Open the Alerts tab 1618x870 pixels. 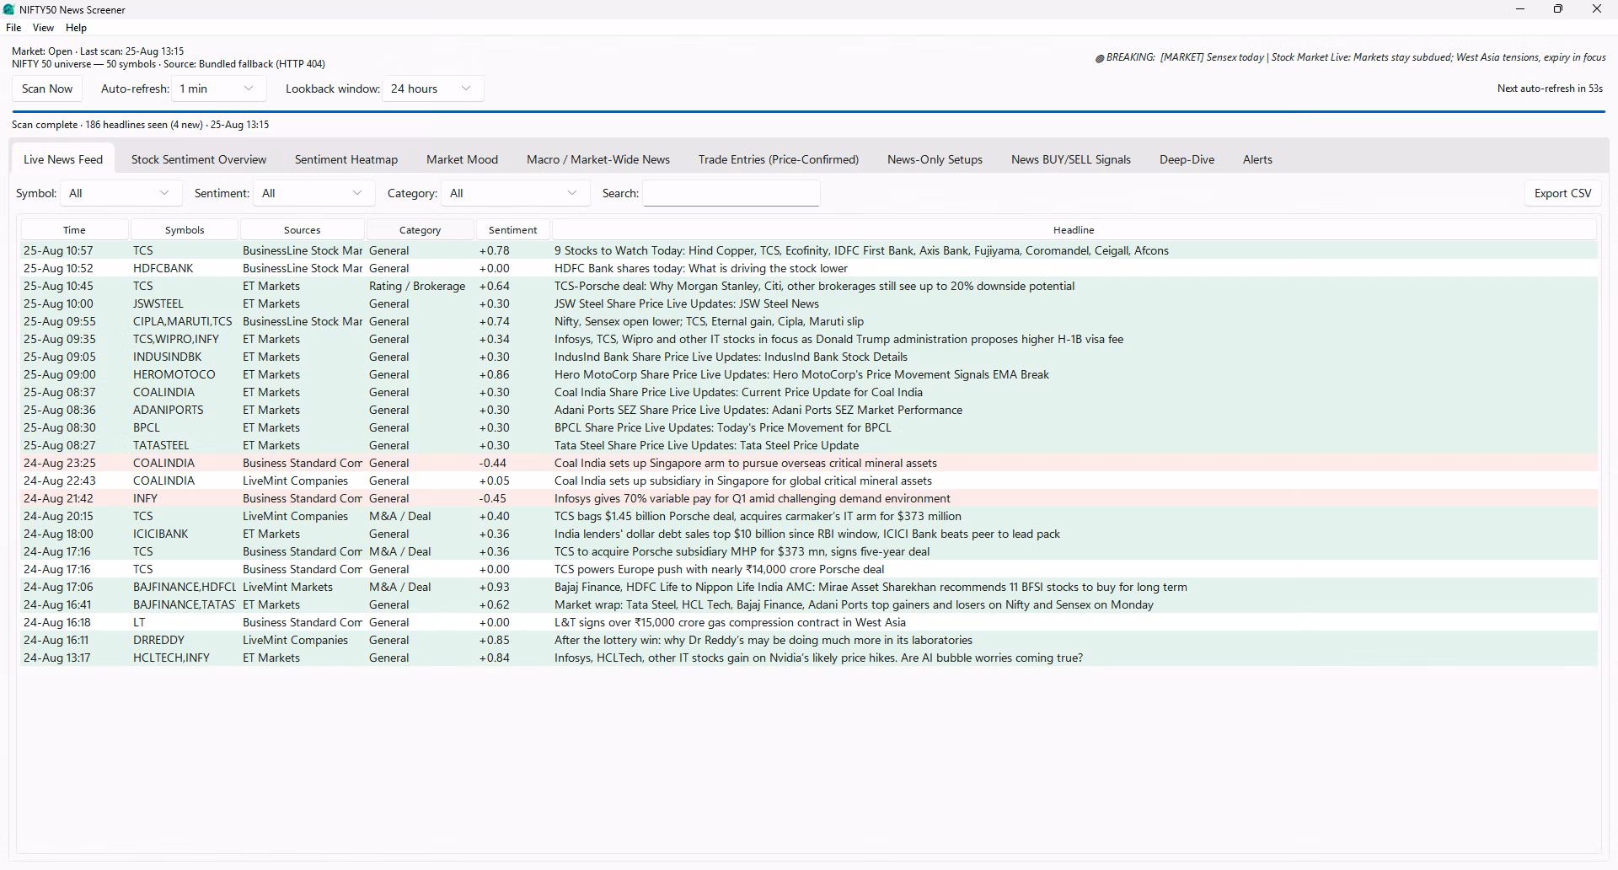tap(1257, 159)
